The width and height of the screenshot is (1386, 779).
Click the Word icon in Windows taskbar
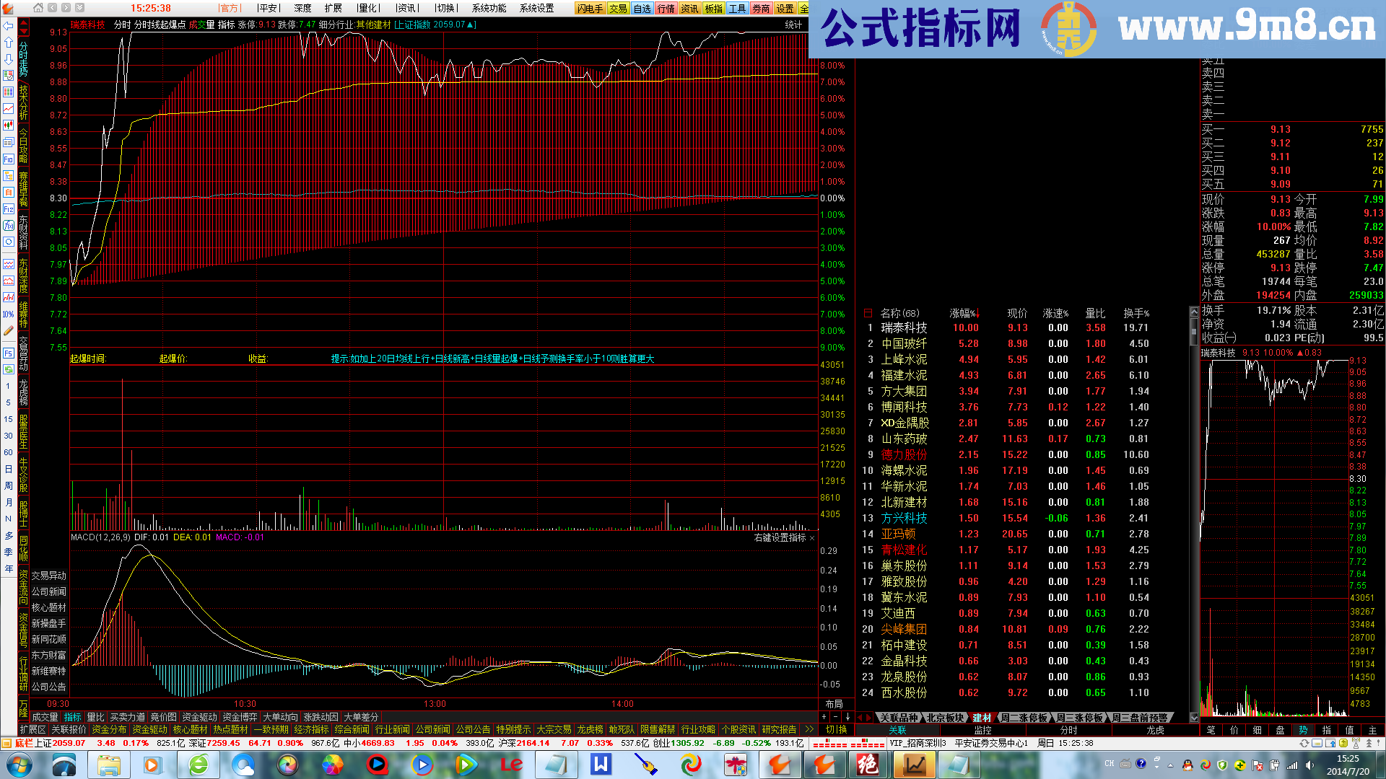click(601, 764)
